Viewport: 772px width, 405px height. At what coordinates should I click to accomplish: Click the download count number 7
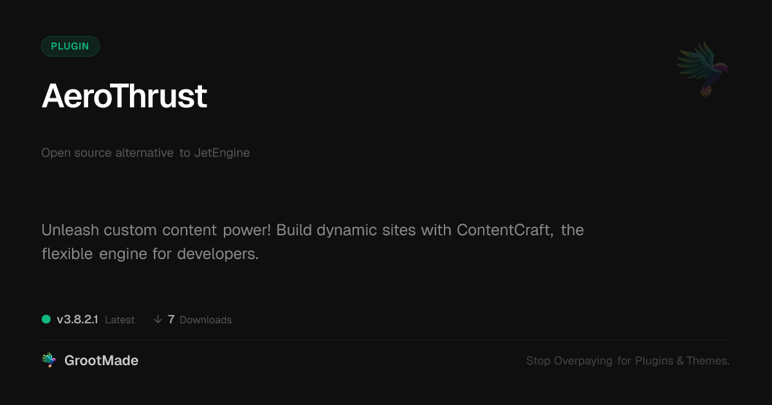171,319
